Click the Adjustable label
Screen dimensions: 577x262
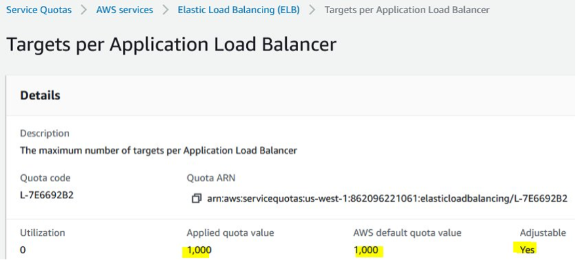[543, 233]
